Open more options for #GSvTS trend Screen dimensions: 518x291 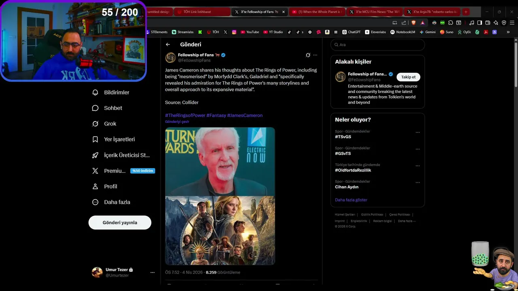(418, 149)
